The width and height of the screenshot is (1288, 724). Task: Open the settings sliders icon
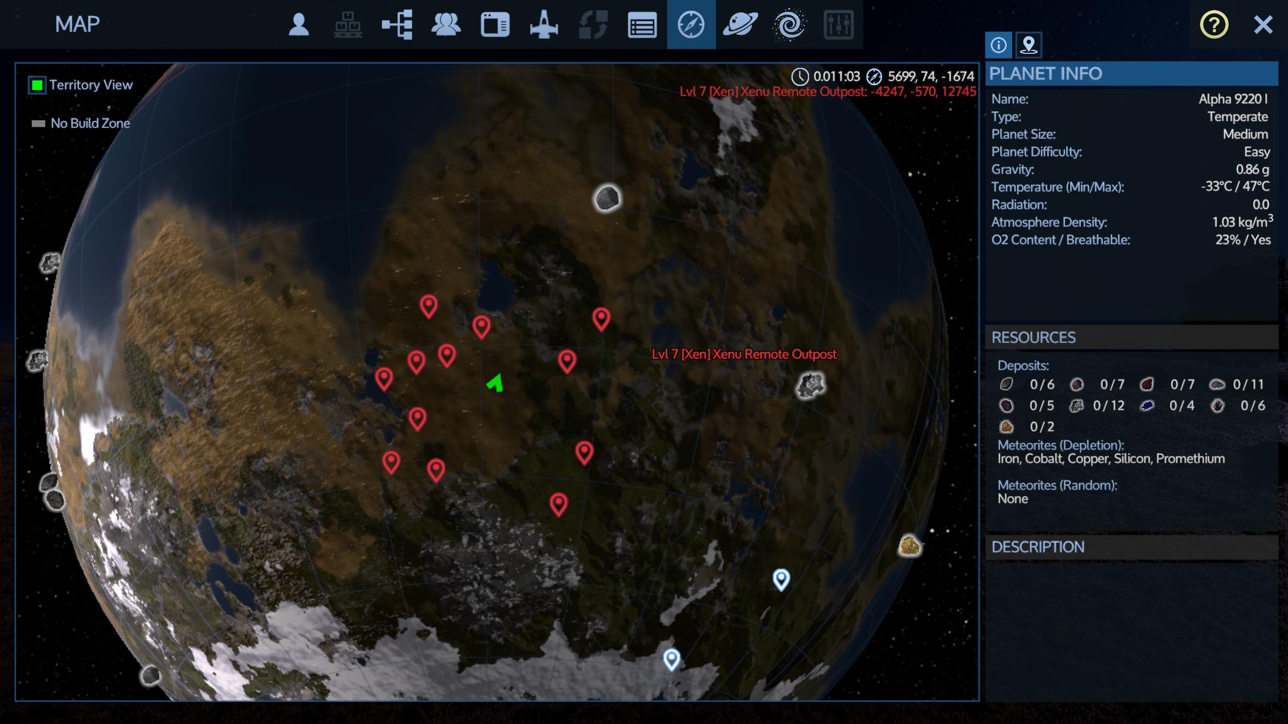point(838,25)
